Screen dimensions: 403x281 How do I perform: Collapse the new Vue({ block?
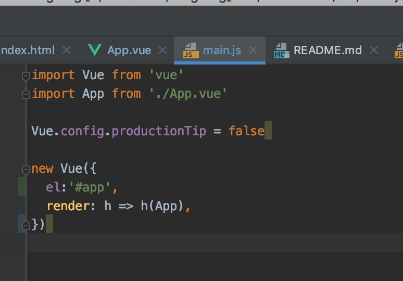[26, 170]
